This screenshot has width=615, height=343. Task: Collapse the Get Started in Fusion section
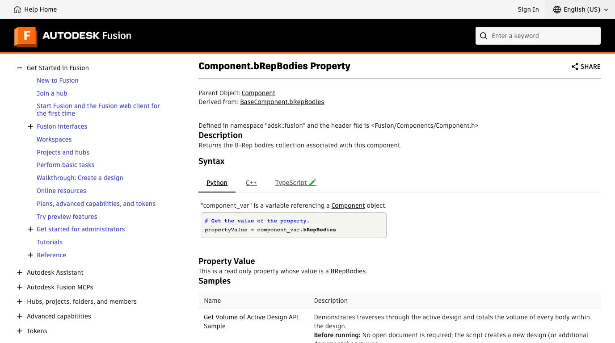[x=20, y=68]
